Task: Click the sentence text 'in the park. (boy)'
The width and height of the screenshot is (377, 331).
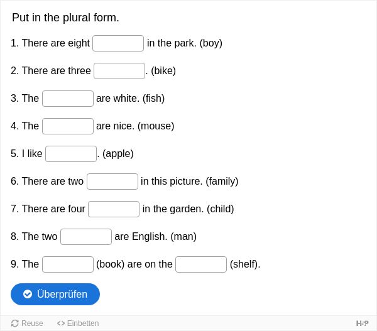Action: pyautogui.click(x=184, y=43)
